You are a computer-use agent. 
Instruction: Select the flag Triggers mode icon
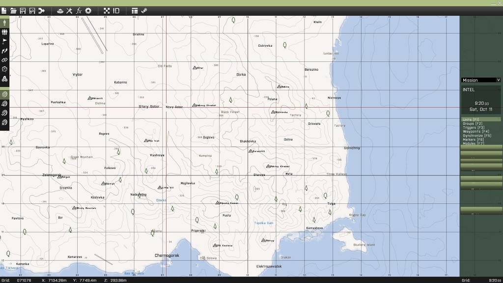pyautogui.click(x=4, y=41)
